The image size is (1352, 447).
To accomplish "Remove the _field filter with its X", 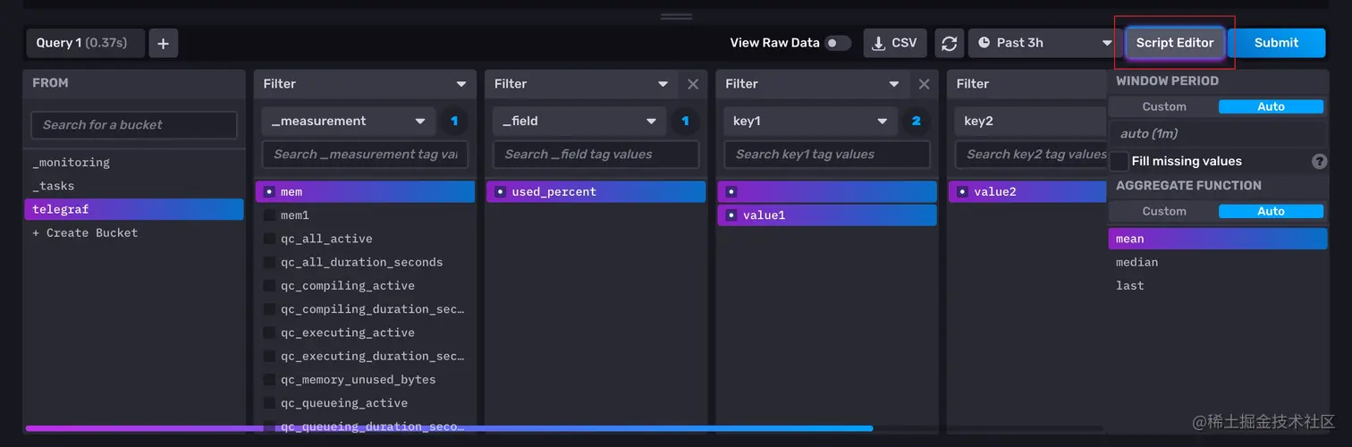I will [693, 84].
